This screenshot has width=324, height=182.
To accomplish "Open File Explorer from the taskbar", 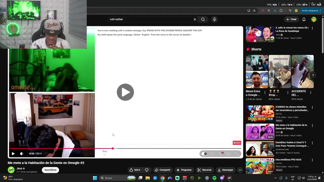I will click(x=148, y=178).
